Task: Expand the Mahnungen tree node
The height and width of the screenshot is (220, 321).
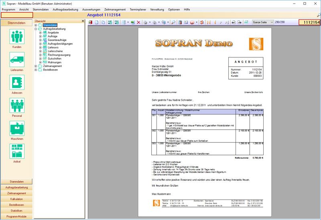Action: click(41, 62)
